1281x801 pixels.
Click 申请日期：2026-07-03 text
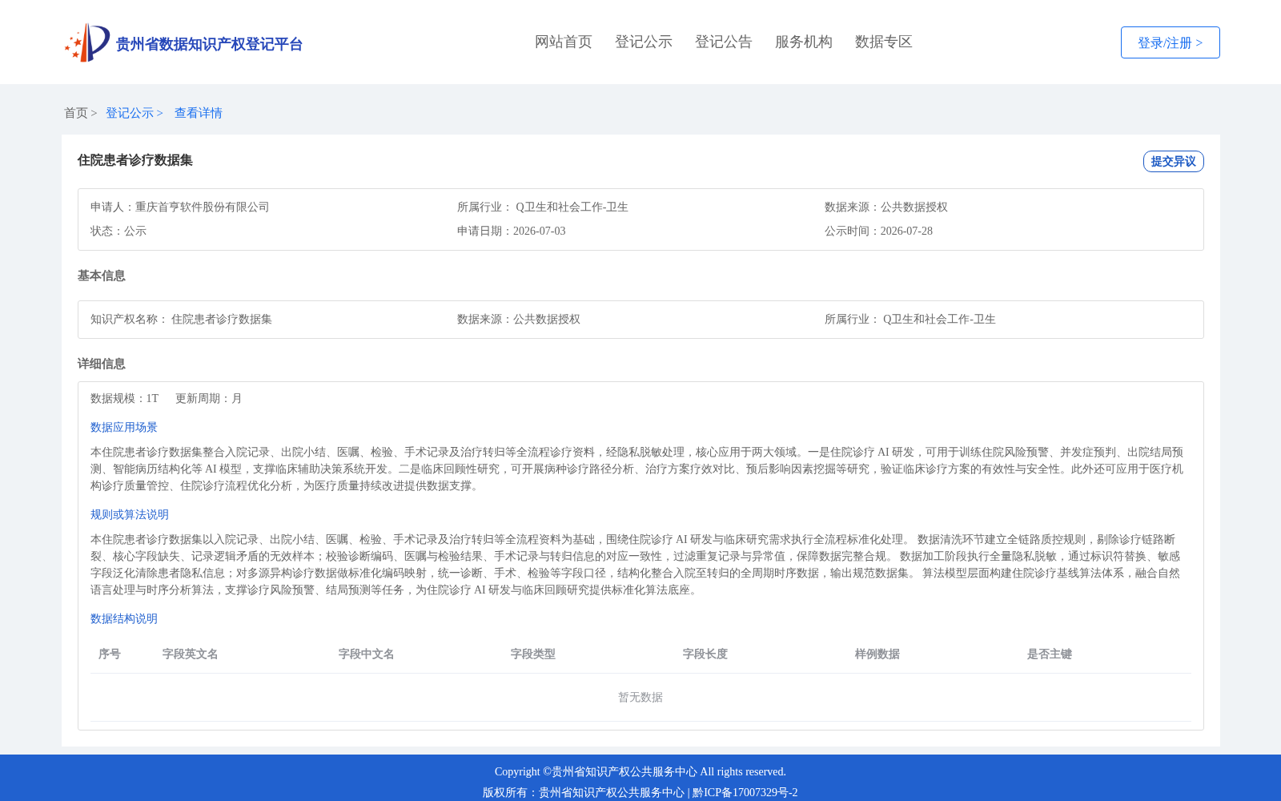click(x=512, y=231)
